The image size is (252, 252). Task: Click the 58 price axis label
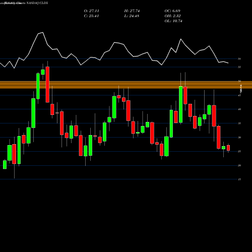(x=239, y=59)
